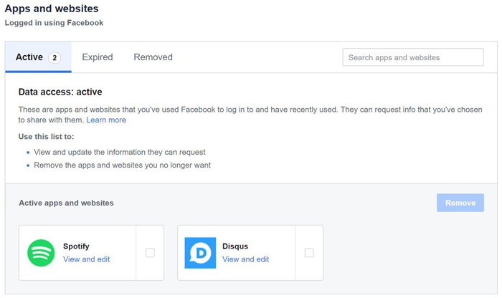Click the Apps and websites page heading
The image size is (502, 298).
(x=52, y=9)
